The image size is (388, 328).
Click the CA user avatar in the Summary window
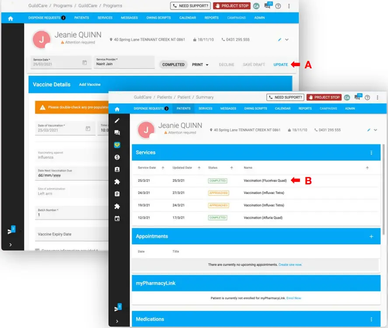pyautogui.click(x=347, y=97)
